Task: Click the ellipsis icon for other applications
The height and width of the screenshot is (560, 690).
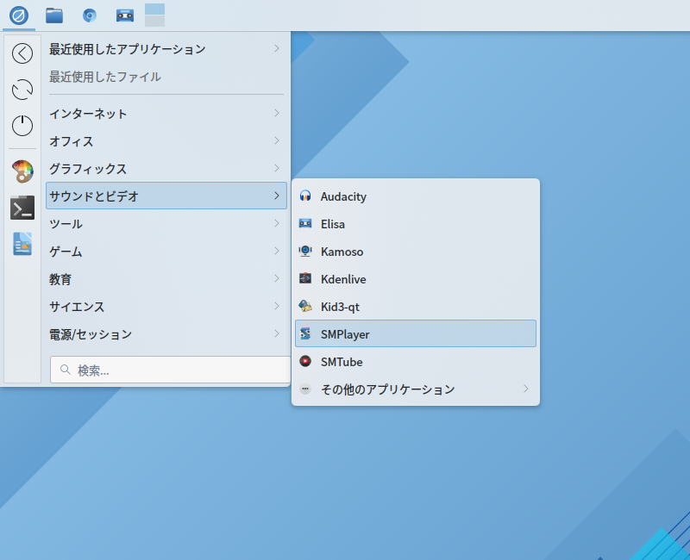Action: tap(305, 389)
